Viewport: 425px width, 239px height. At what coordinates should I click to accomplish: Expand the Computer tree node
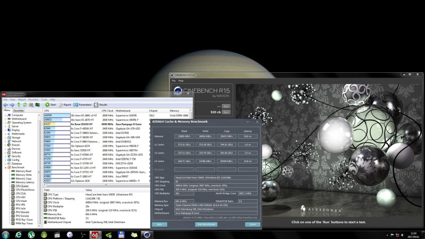tap(6, 115)
